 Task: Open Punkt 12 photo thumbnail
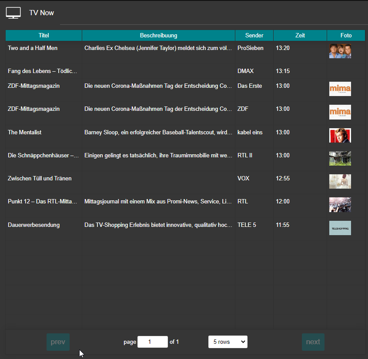pos(340,205)
